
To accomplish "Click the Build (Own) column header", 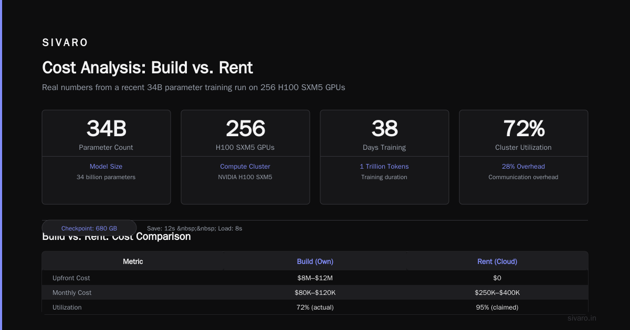I will (315, 261).
